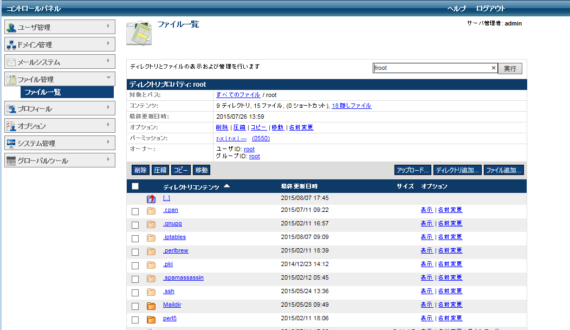Viewport: 570px width, 330px height.
Task: Click the folder icon next to .gnupg
Action: [151, 224]
